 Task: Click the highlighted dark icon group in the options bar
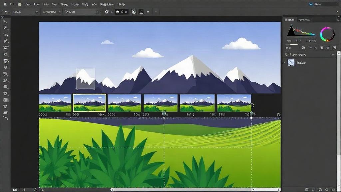click(122, 12)
